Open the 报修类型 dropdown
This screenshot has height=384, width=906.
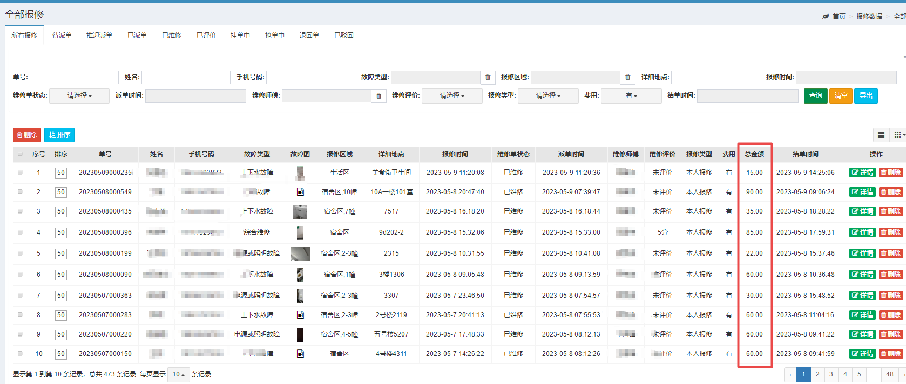click(x=548, y=96)
